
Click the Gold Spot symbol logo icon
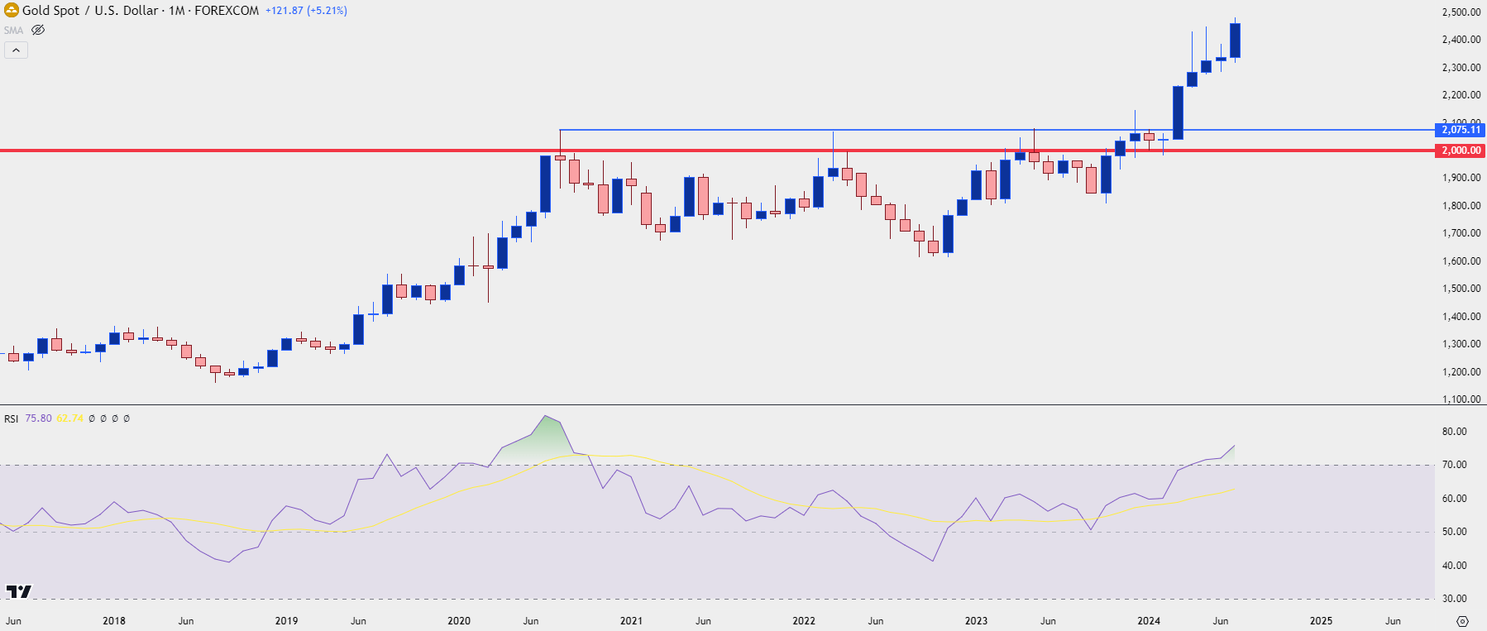pyautogui.click(x=12, y=11)
